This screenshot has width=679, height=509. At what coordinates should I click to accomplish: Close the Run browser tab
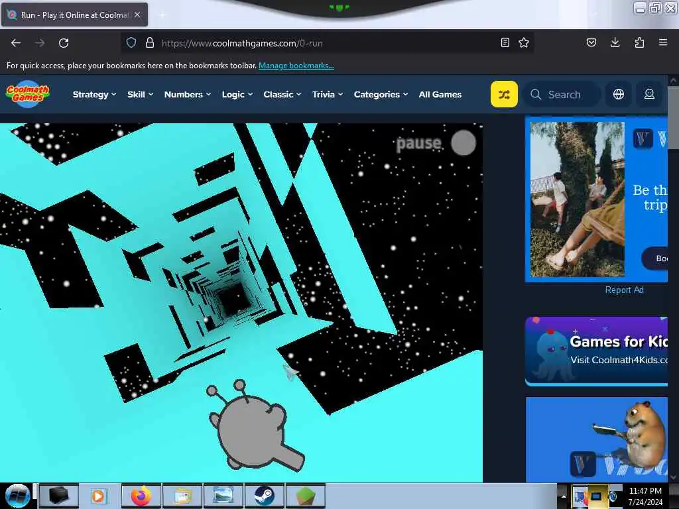[137, 15]
